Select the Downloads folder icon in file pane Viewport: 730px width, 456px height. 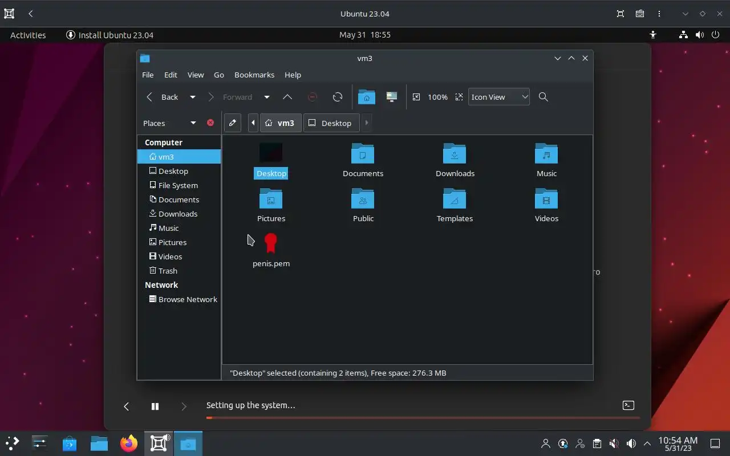pyautogui.click(x=455, y=153)
